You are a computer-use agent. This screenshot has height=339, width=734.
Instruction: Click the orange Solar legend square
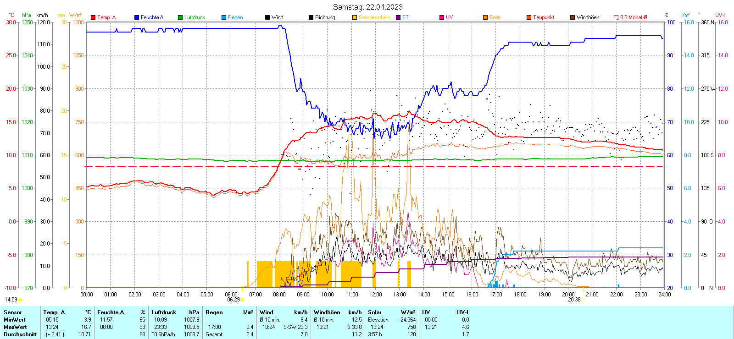pos(485,17)
